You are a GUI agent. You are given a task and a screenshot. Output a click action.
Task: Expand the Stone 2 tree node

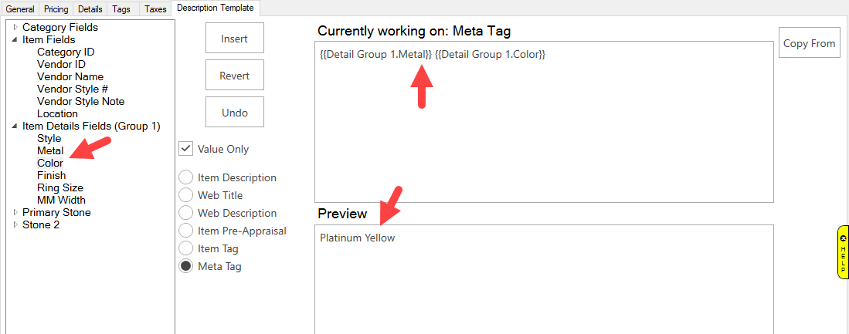coord(15,224)
